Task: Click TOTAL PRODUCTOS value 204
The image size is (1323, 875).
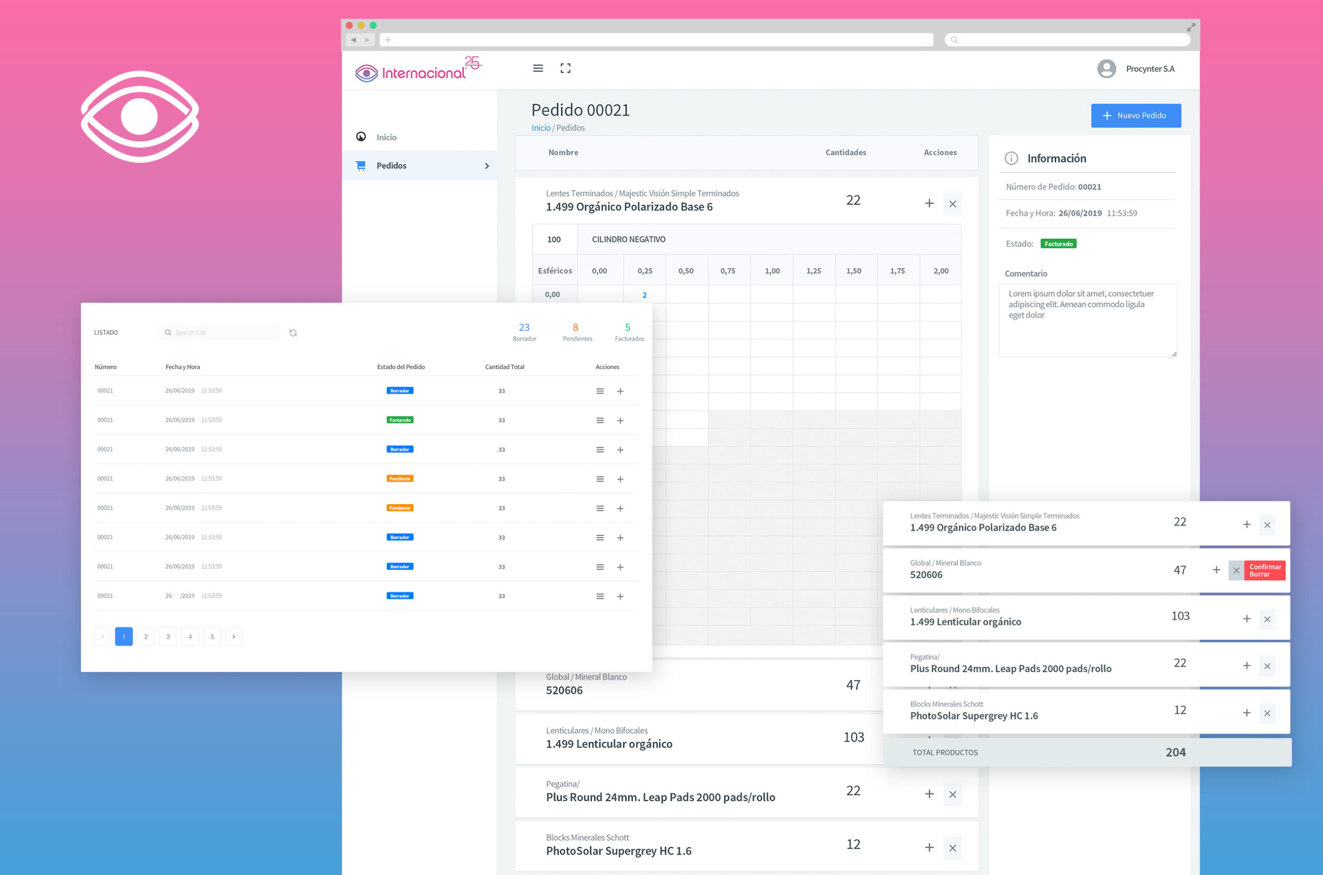Action: [1175, 752]
